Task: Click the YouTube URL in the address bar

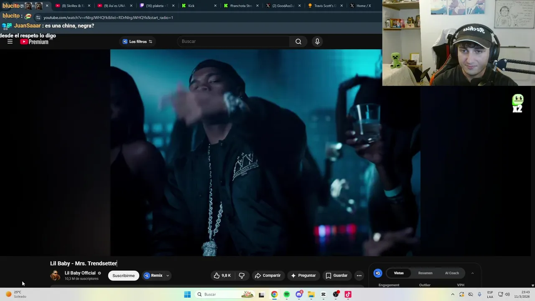Action: 108,18
